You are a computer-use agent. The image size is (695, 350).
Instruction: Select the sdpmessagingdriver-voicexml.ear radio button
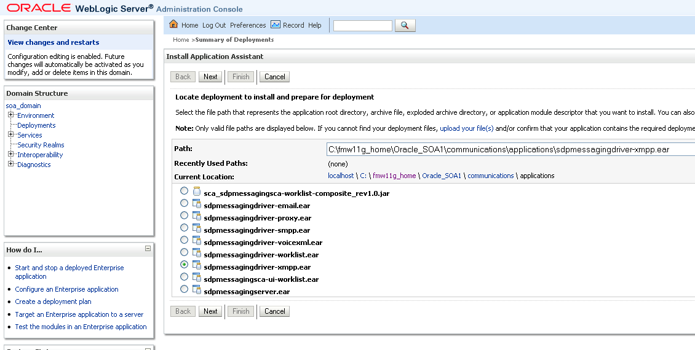[185, 240]
